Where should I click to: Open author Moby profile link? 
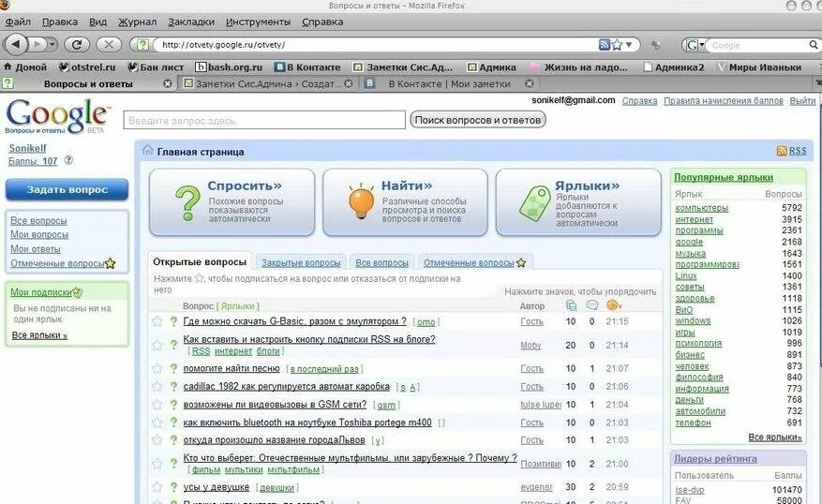pyautogui.click(x=531, y=346)
